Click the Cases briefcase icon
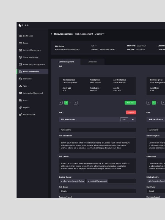This screenshot has height=220, width=165. point(20,43)
